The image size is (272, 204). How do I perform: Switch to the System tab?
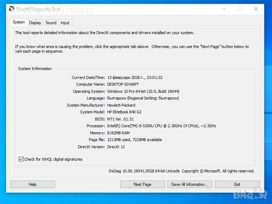[x=19, y=22]
